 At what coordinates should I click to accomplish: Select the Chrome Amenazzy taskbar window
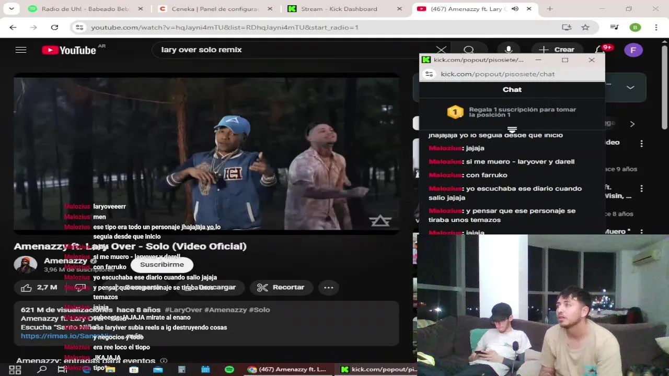[x=287, y=370]
